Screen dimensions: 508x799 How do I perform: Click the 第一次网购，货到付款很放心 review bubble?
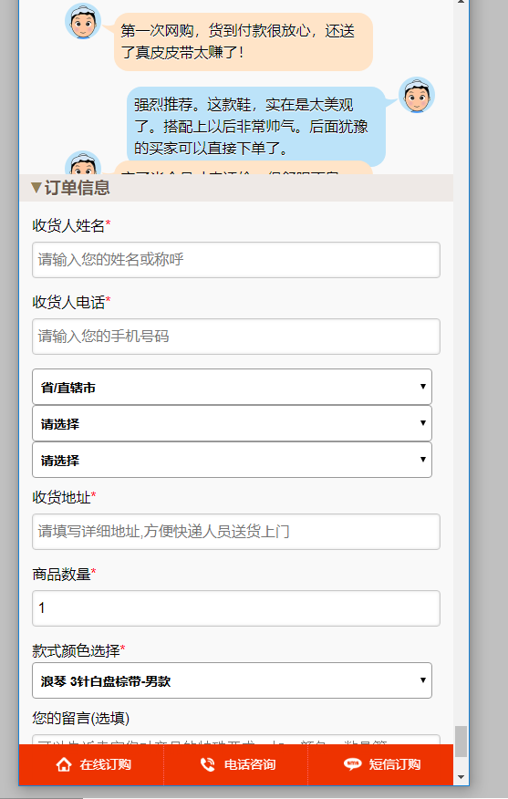click(x=244, y=42)
